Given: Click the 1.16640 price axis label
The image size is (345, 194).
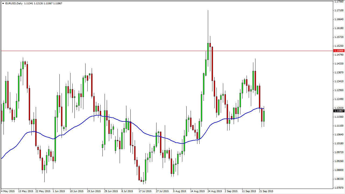Looking at the screenshot, I should pos(339,19).
